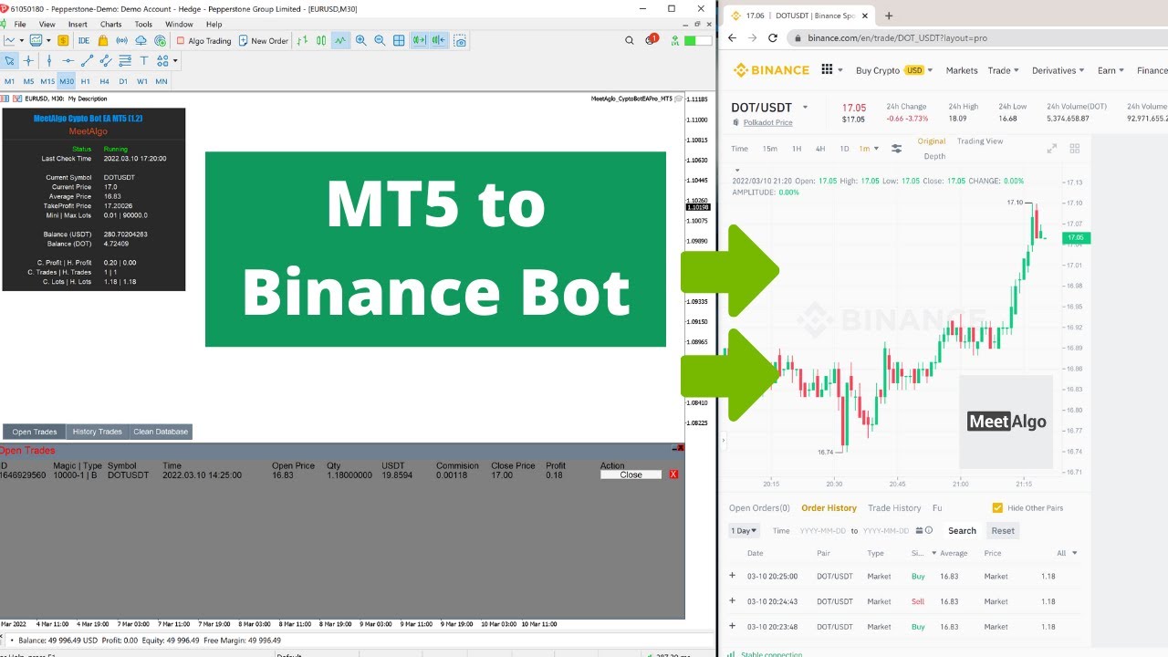Open Binance multi-chart grid layout icon
Viewport: 1168px width, 657px height.
tap(1074, 149)
